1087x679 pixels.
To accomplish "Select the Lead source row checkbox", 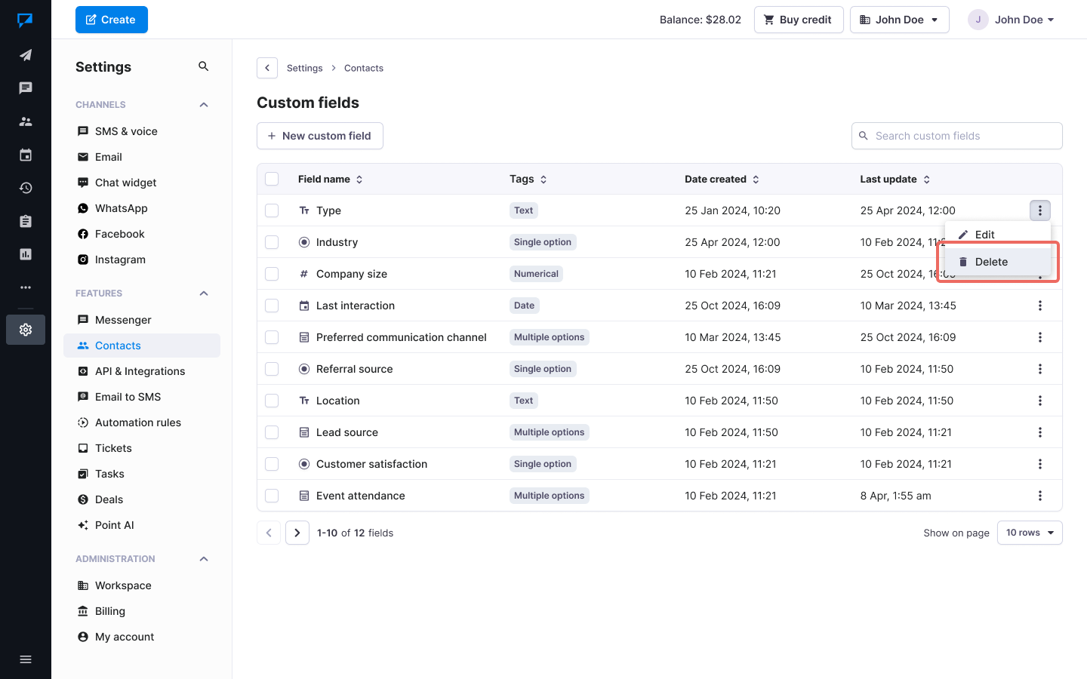I will point(272,432).
